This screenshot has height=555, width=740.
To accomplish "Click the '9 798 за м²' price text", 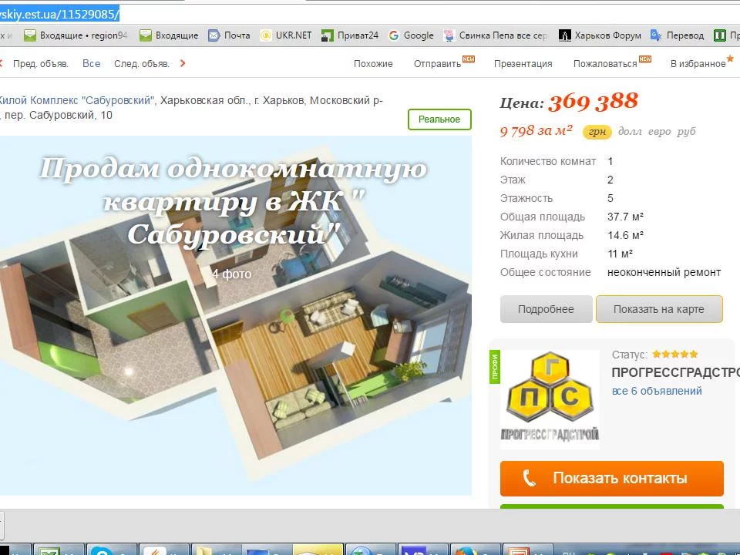I will point(536,131).
